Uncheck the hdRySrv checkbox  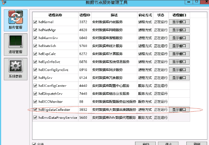[x=35, y=78]
